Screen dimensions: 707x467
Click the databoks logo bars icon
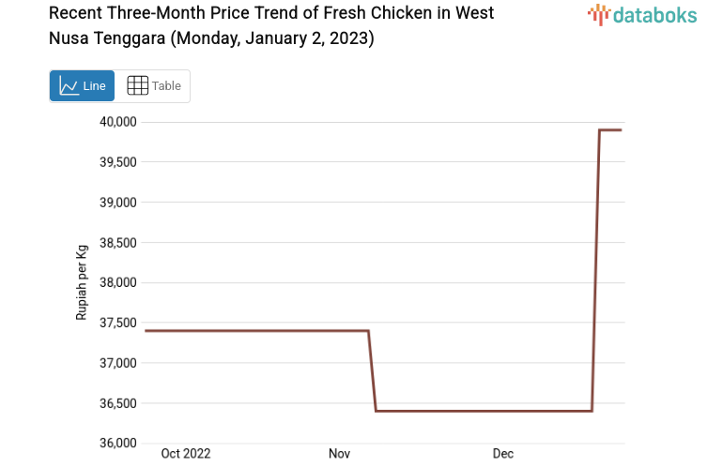(599, 14)
